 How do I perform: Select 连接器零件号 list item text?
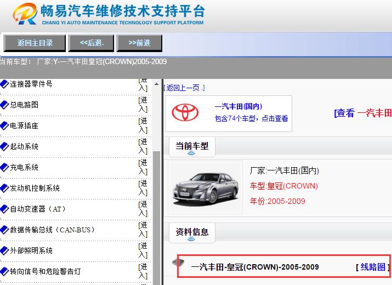(31, 84)
